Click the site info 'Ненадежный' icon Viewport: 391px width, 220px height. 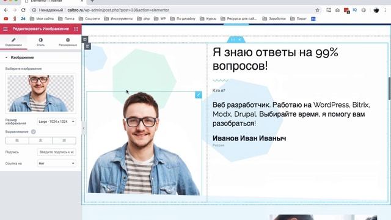[34, 10]
